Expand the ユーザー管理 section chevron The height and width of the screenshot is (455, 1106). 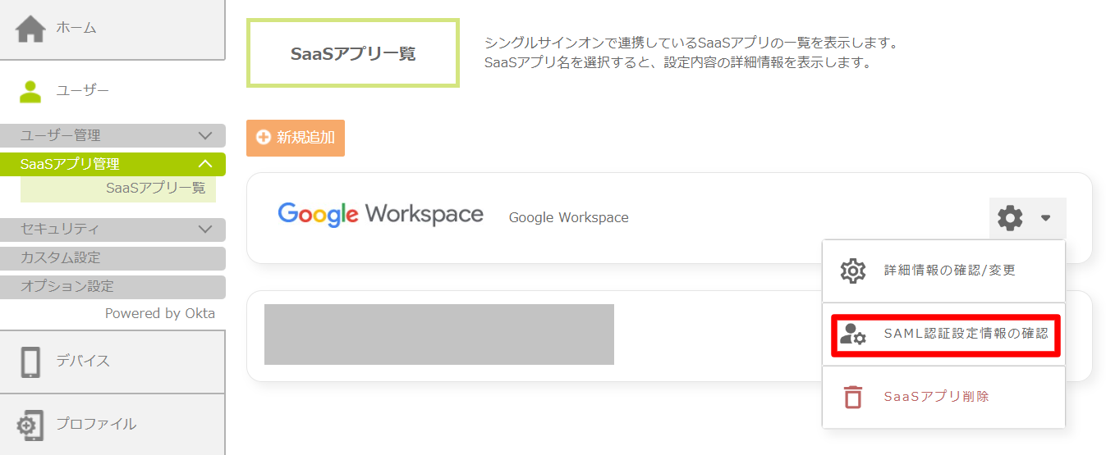(205, 136)
